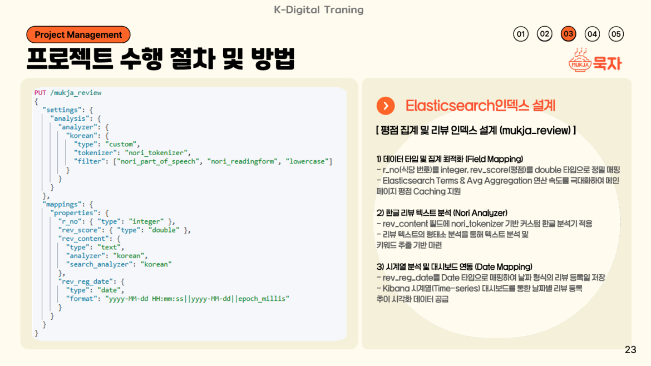The height and width of the screenshot is (366, 651).
Task: Click heading 3) 시계열 분석 및 대시보드 연동
Action: tap(454, 267)
